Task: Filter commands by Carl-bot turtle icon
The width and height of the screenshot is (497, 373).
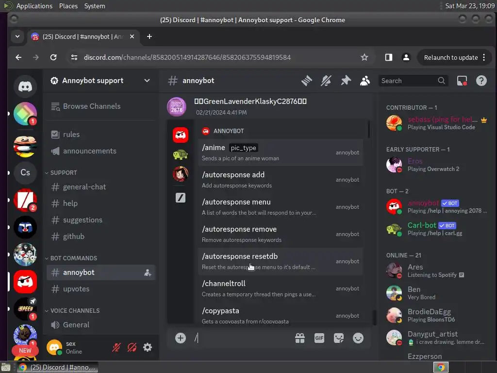Action: tap(181, 155)
